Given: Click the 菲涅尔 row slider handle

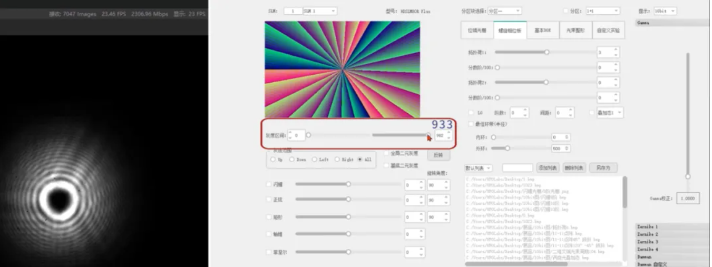Looking at the screenshot, I should (348, 252).
